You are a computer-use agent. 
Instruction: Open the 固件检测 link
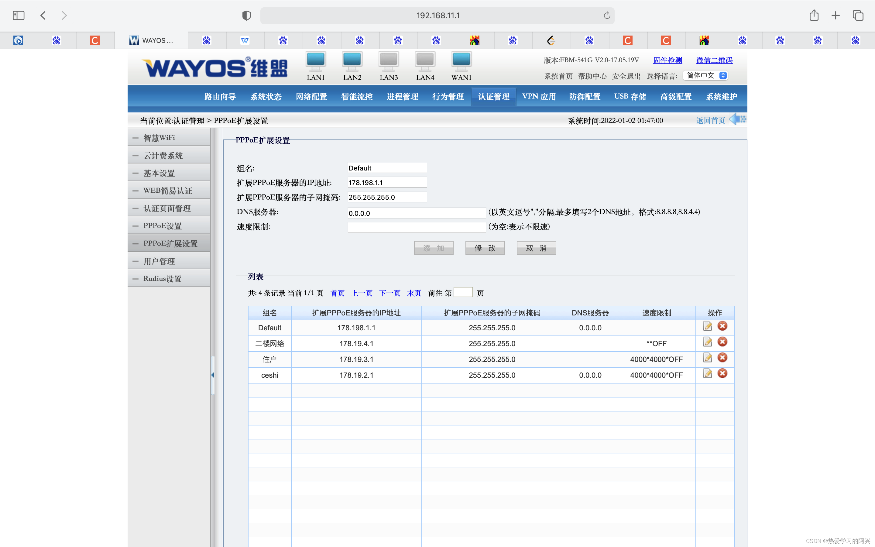[x=667, y=60]
